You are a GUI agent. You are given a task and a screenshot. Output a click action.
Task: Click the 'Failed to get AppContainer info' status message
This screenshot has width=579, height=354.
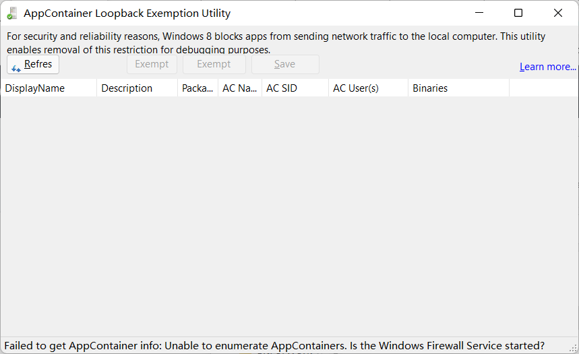[274, 346]
